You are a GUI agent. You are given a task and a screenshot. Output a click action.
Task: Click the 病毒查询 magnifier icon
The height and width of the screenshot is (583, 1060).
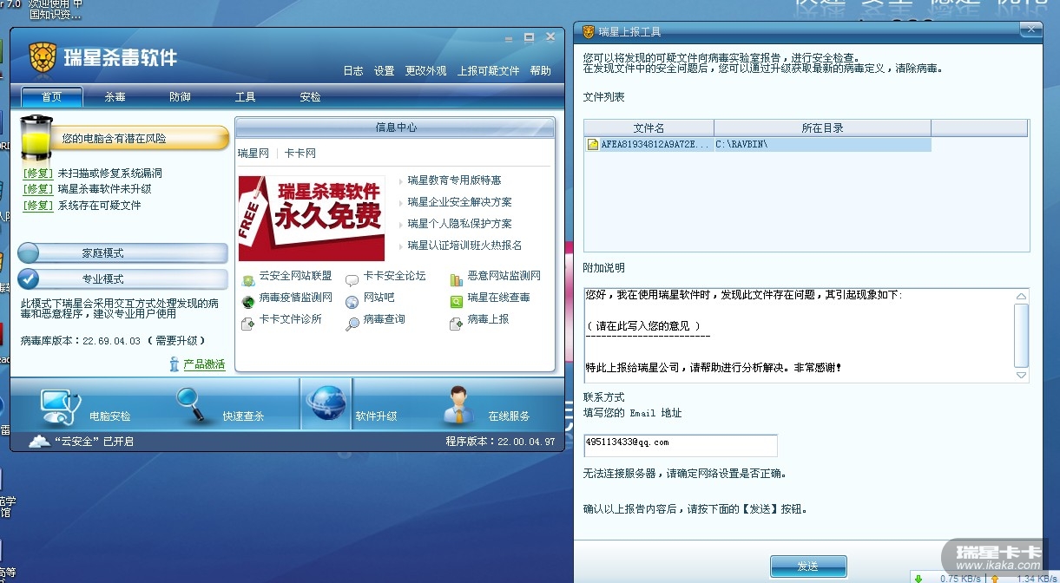352,324
